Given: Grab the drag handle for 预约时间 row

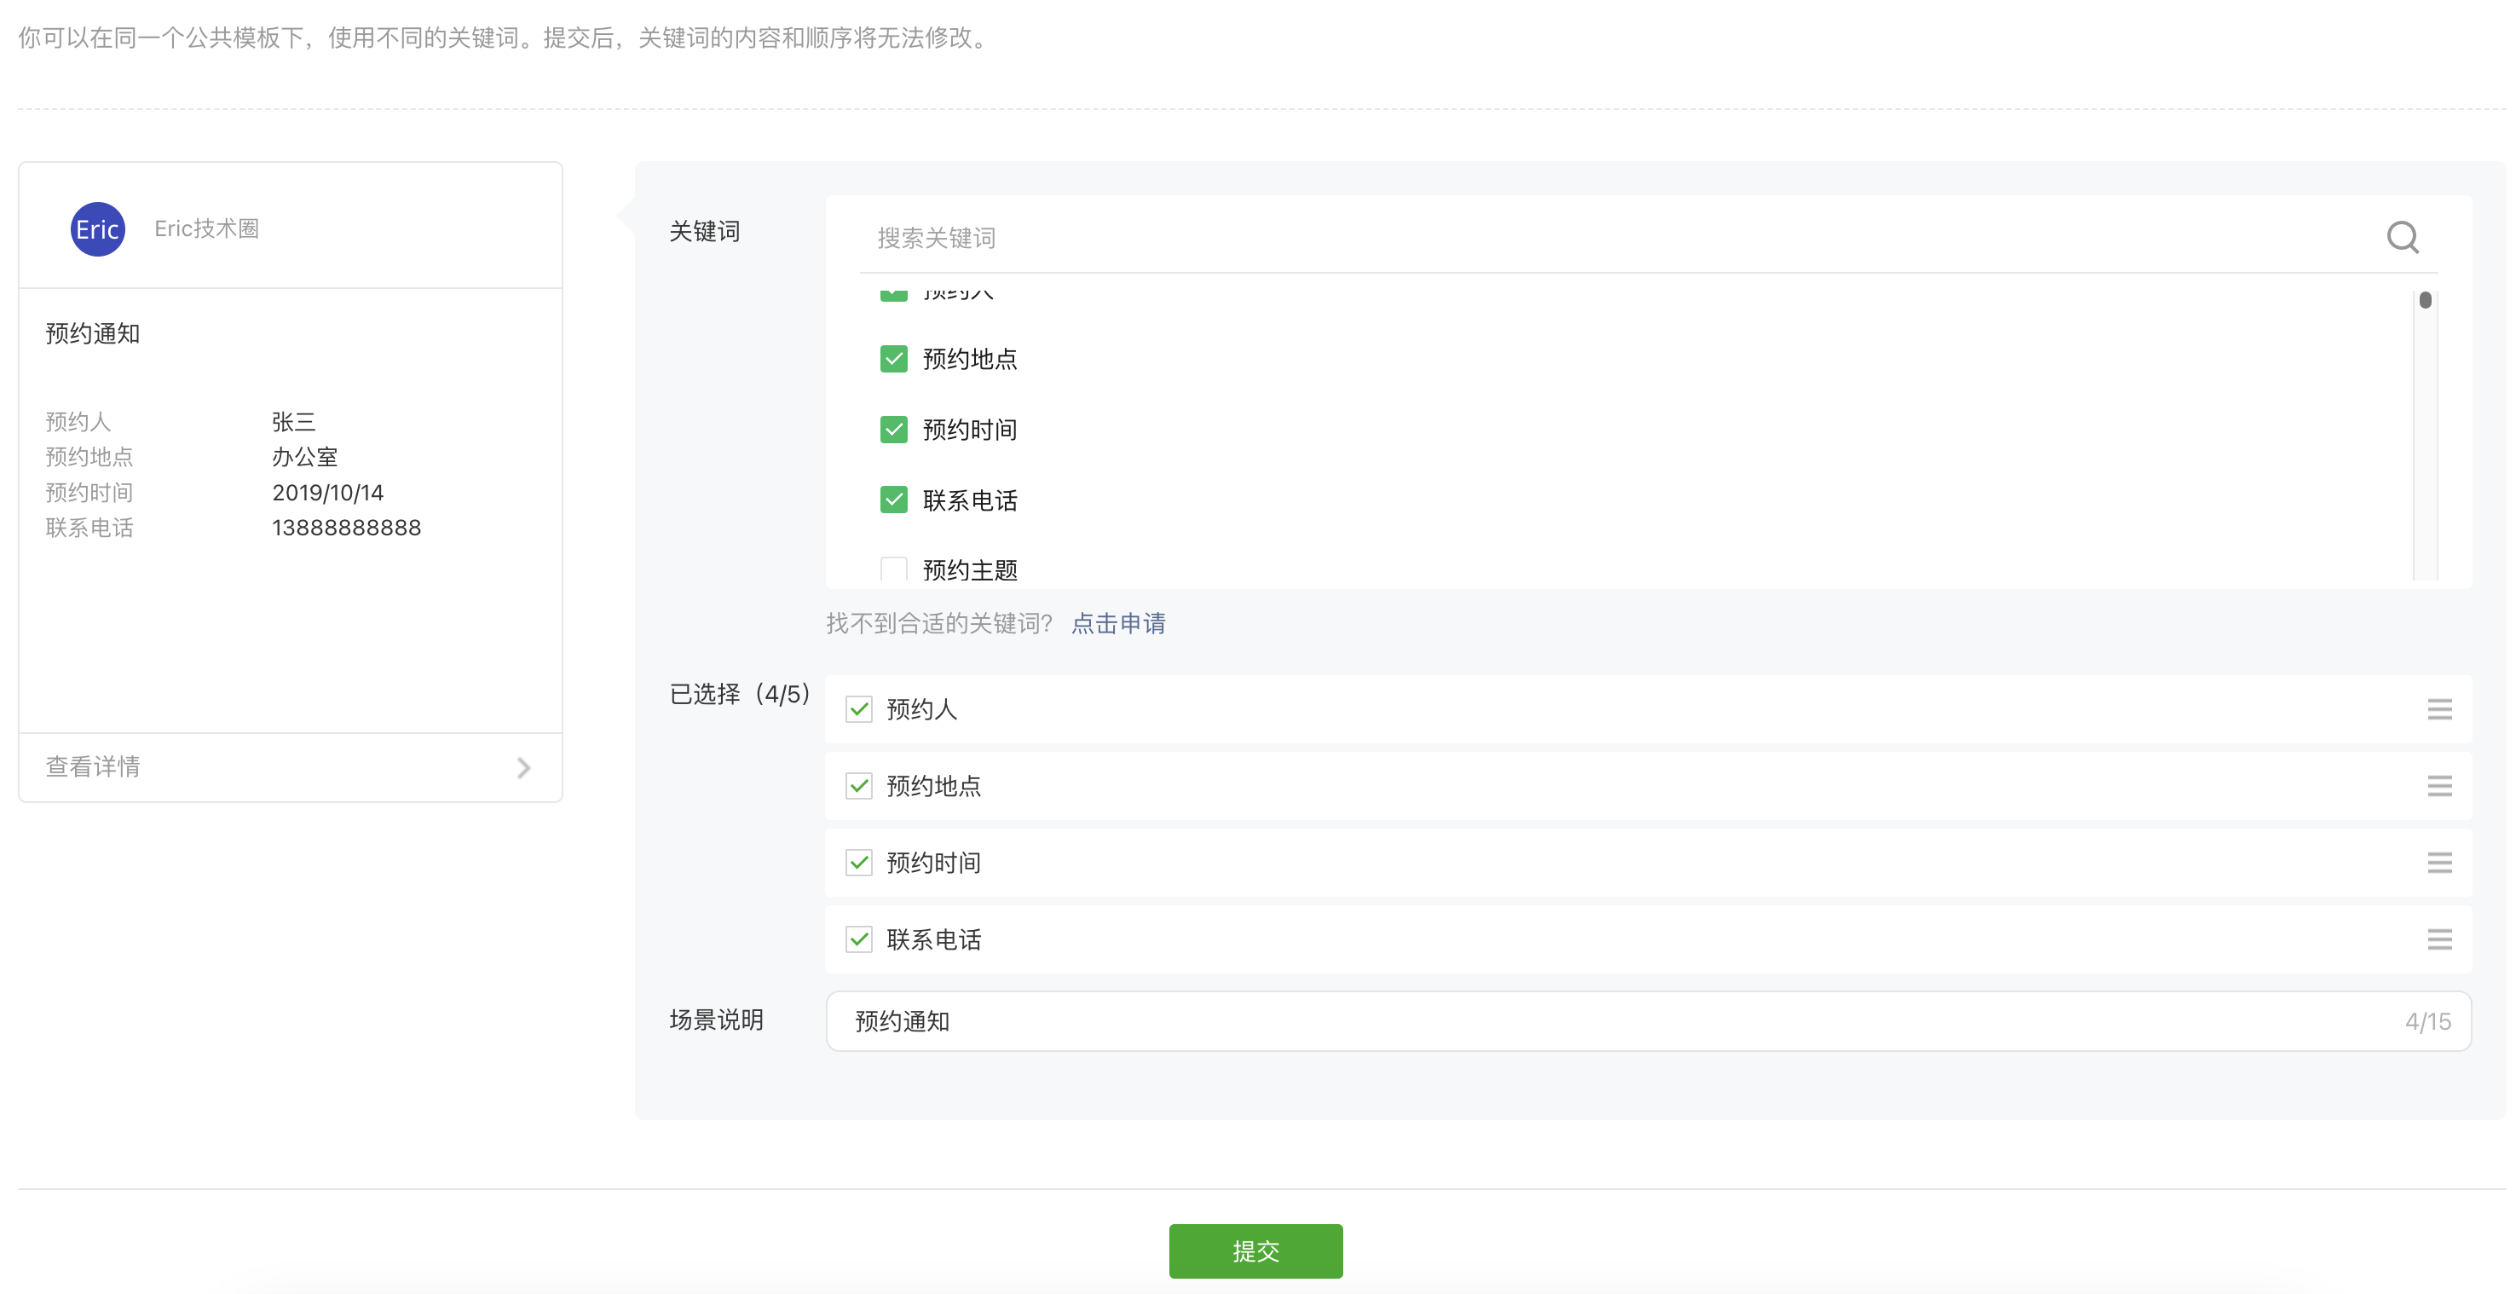Looking at the screenshot, I should (x=2438, y=864).
